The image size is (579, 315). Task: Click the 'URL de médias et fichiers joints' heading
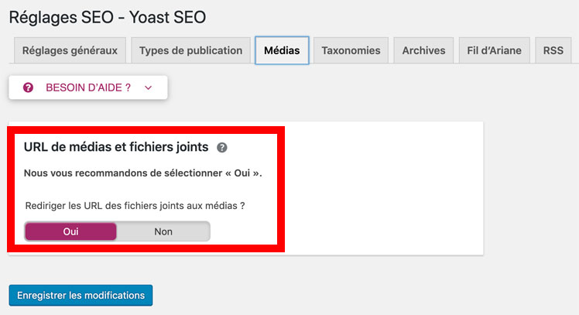coord(116,147)
